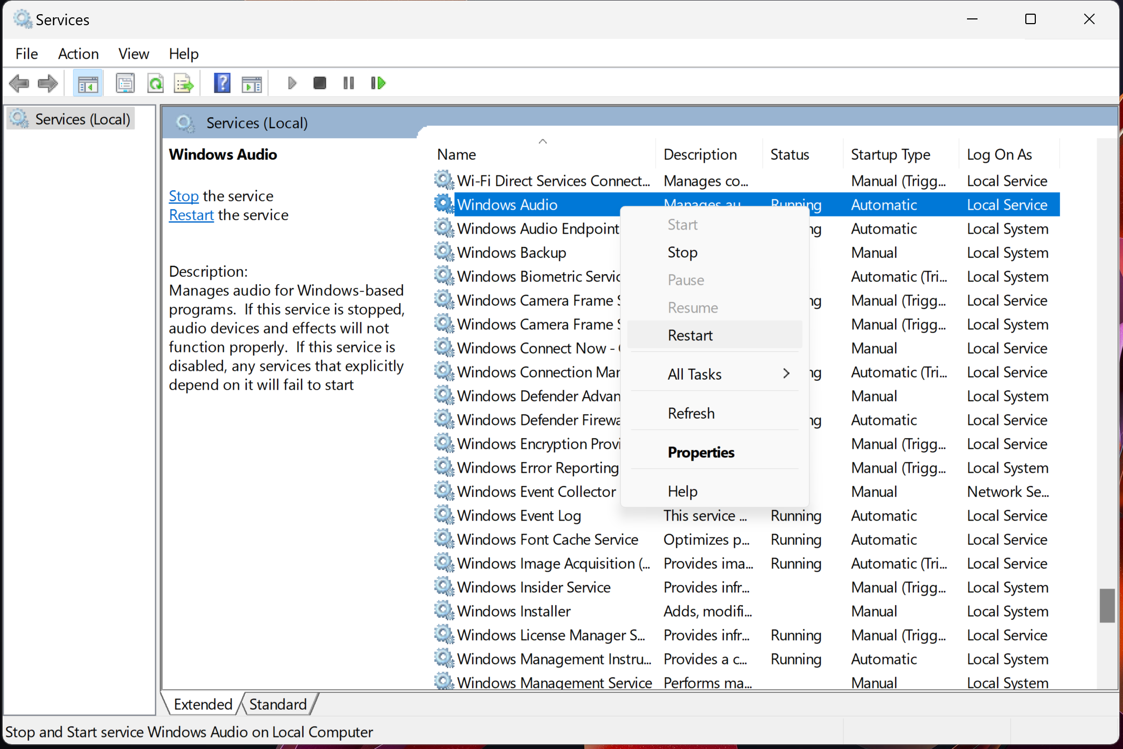
Task: Select Windows License Manager service row
Action: tap(746, 634)
